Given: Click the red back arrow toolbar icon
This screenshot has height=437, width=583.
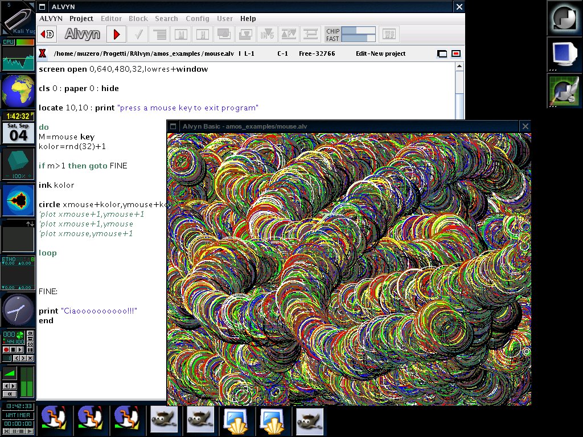Looking at the screenshot, I should 49,34.
